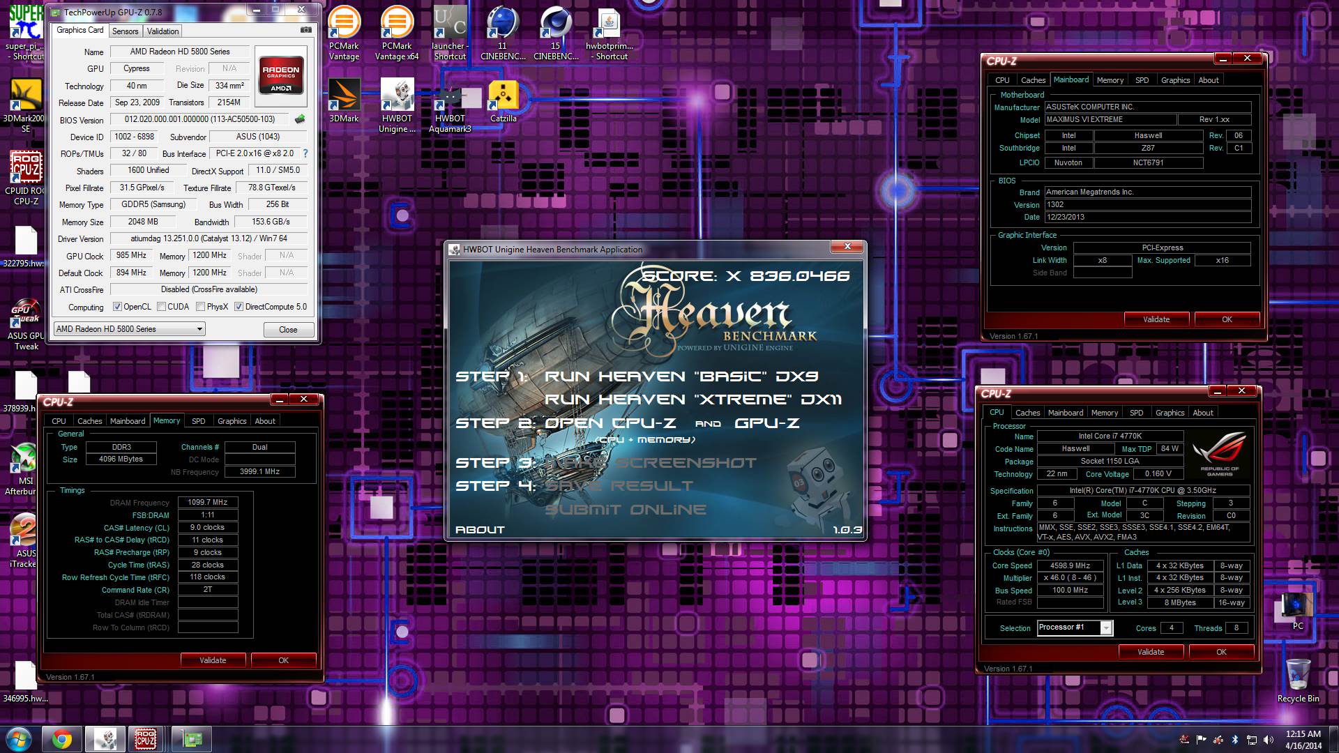Open file 346995.hw on desktop
This screenshot has height=753, width=1339.
tap(25, 681)
